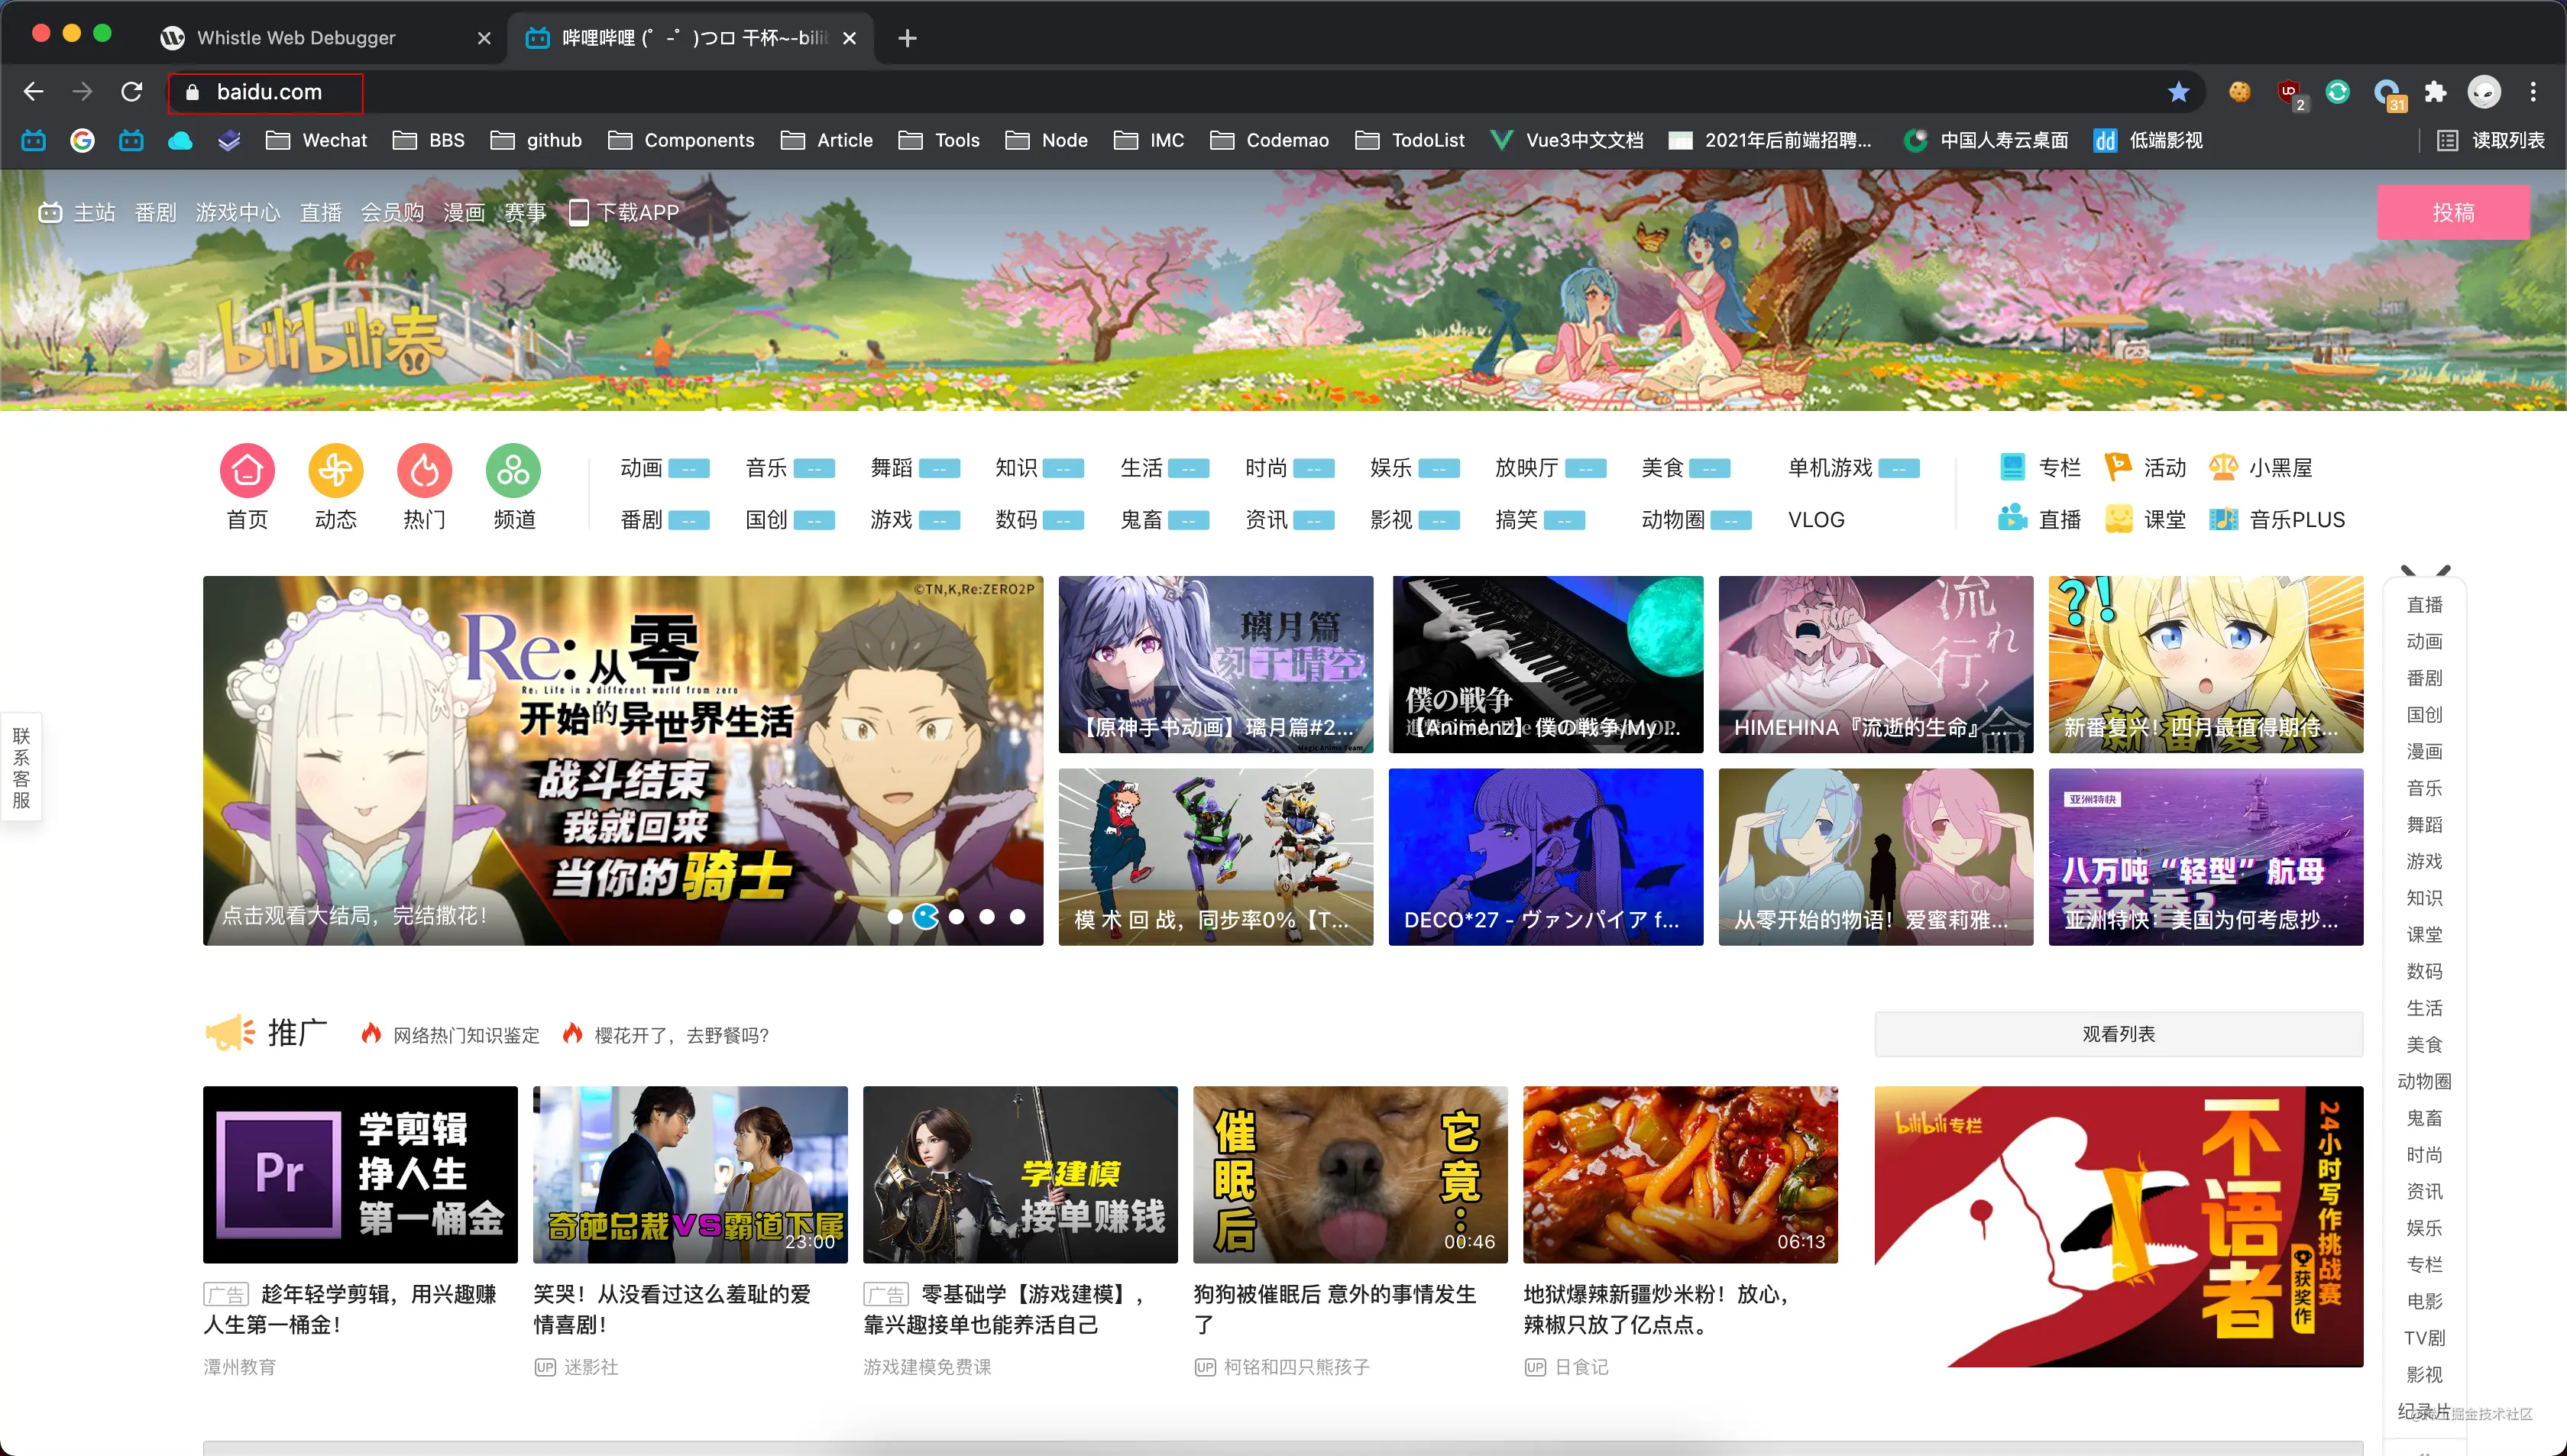Click the pink 投稿 button
Image resolution: width=2567 pixels, height=1456 pixels.
click(x=2453, y=212)
